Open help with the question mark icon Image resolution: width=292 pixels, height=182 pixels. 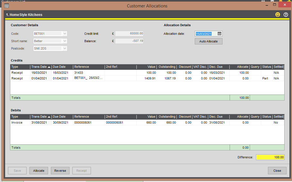(x=285, y=15)
